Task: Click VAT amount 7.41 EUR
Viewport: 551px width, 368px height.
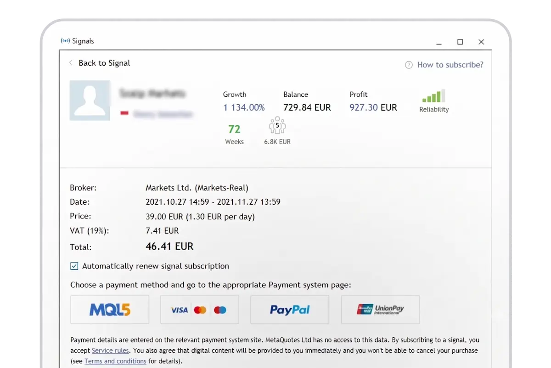Action: tap(162, 231)
